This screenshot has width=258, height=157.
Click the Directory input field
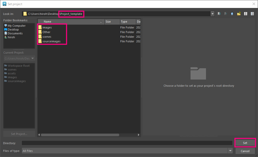tap(127, 143)
